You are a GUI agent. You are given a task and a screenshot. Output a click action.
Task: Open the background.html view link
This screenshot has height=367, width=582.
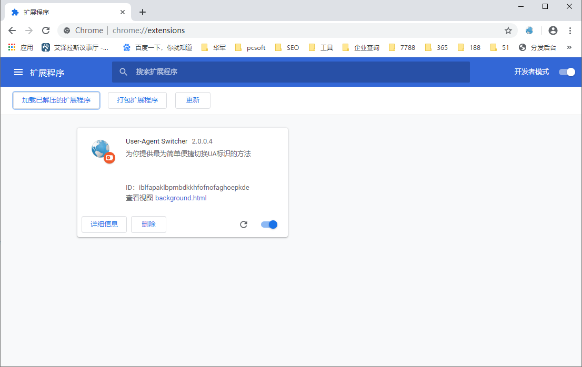181,198
